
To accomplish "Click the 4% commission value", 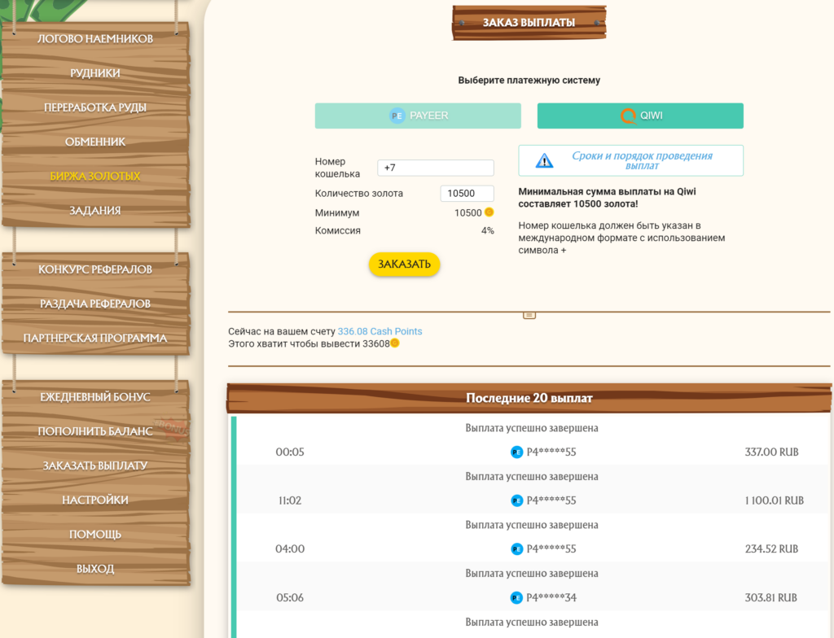I will coord(487,231).
